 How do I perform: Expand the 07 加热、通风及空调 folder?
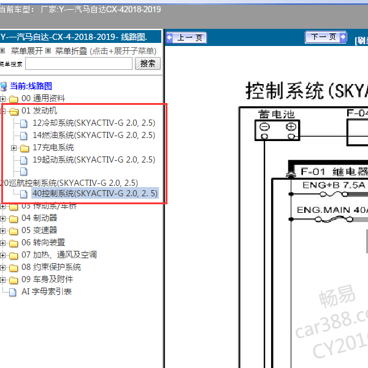click(x=3, y=255)
